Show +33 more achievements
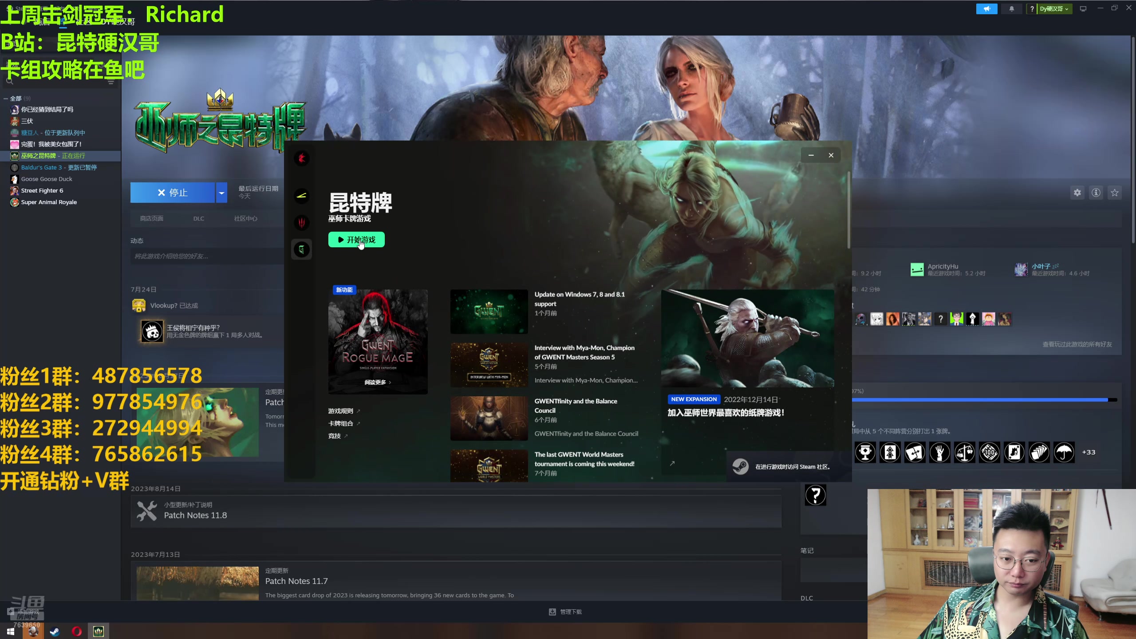1136x639 pixels. [x=1089, y=452]
